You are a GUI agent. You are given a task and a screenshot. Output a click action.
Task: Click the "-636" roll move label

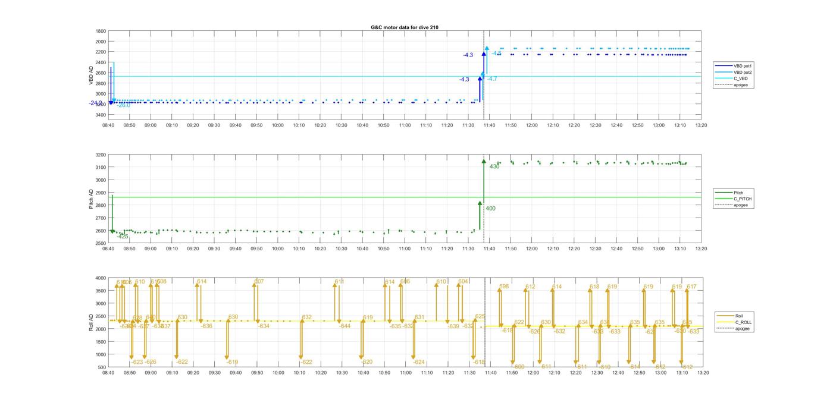point(206,326)
